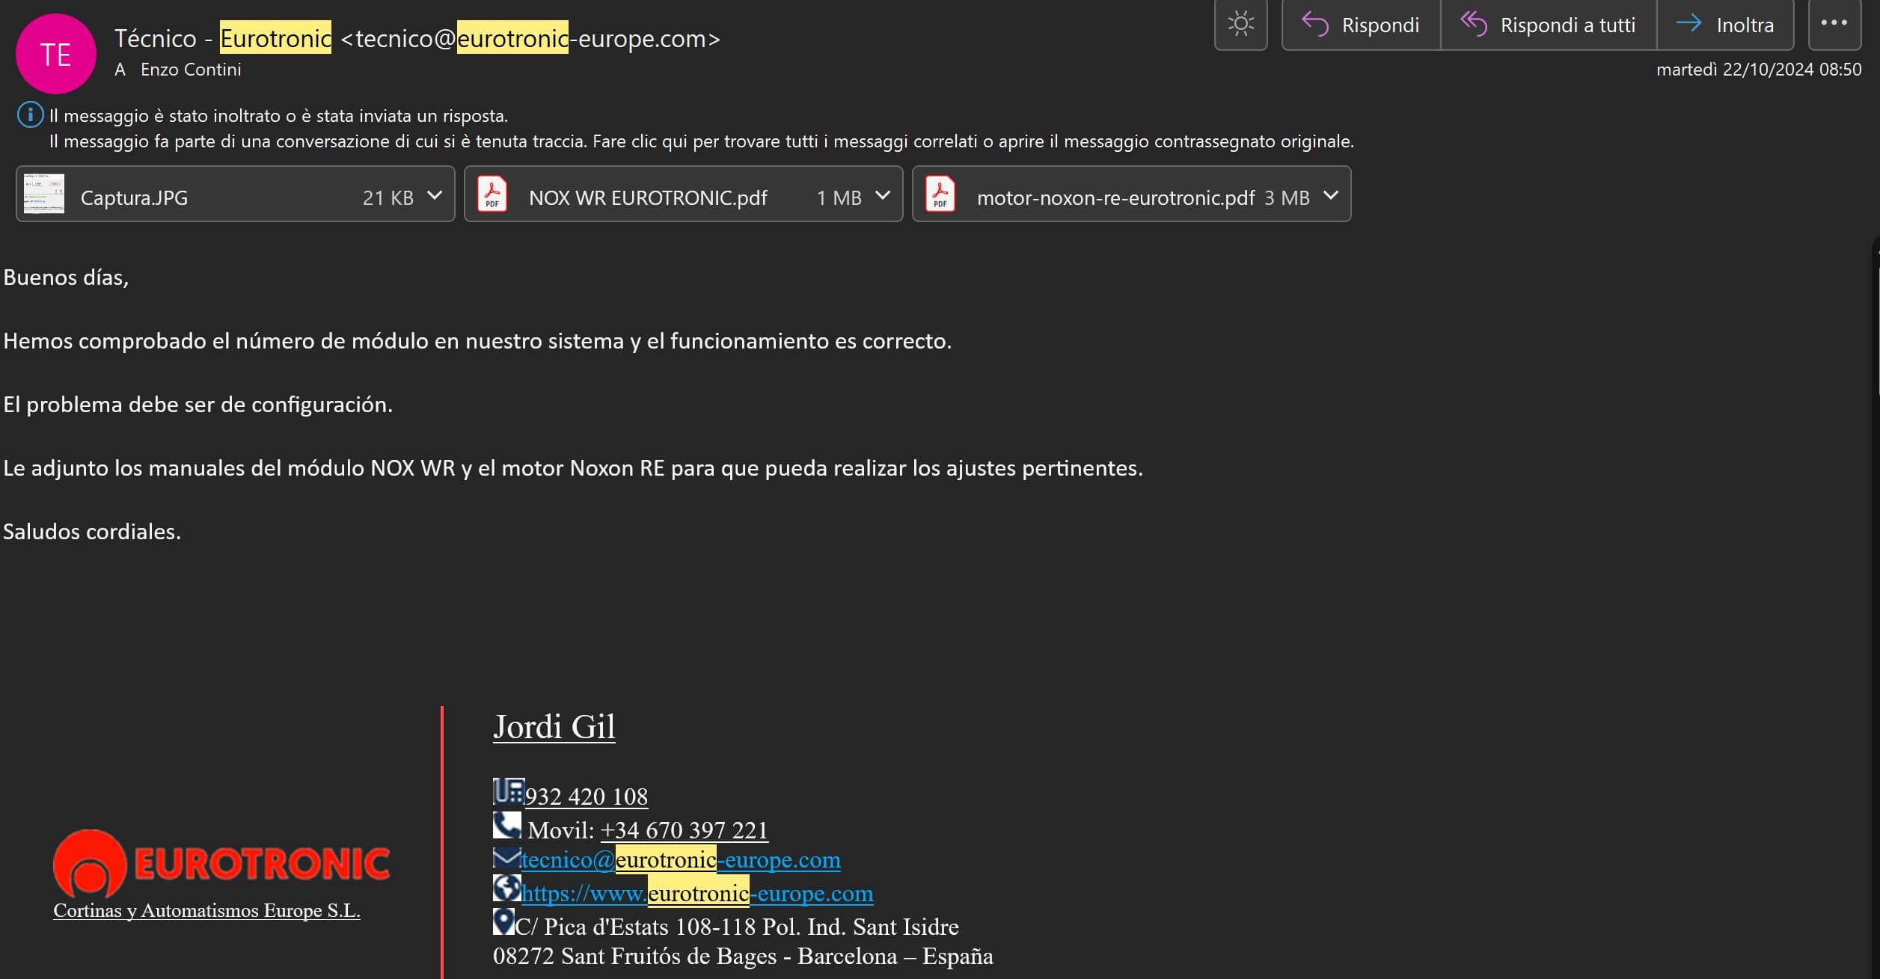Click the Eurotronic logo image
Viewport: 1880px width, 979px height.
(x=221, y=863)
